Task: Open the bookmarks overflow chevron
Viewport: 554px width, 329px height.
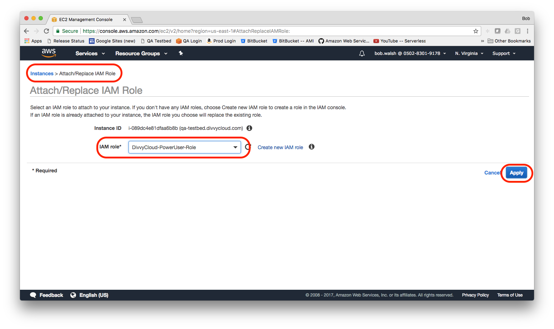Action: coord(483,41)
